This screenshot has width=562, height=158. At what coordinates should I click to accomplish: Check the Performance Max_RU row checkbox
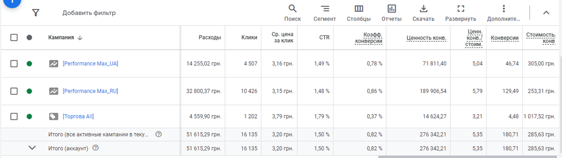click(x=14, y=91)
